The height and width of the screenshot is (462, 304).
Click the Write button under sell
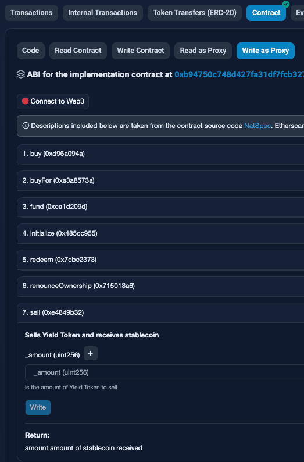[38, 407]
